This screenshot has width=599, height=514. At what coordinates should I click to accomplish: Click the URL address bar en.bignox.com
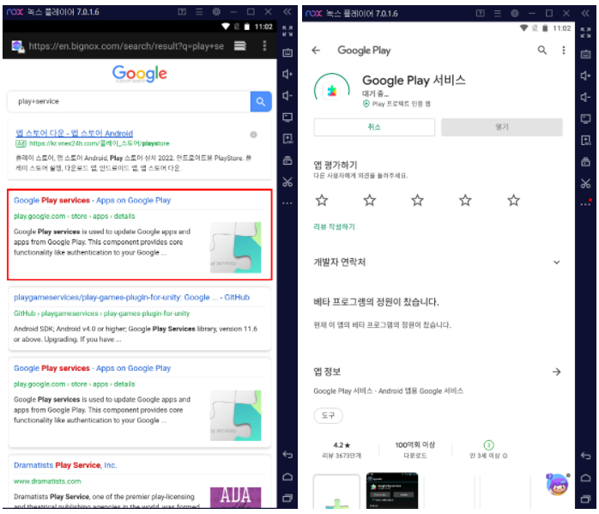point(126,46)
